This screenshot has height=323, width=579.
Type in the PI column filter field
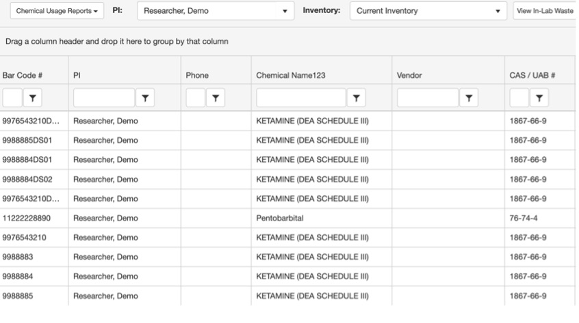tap(104, 98)
